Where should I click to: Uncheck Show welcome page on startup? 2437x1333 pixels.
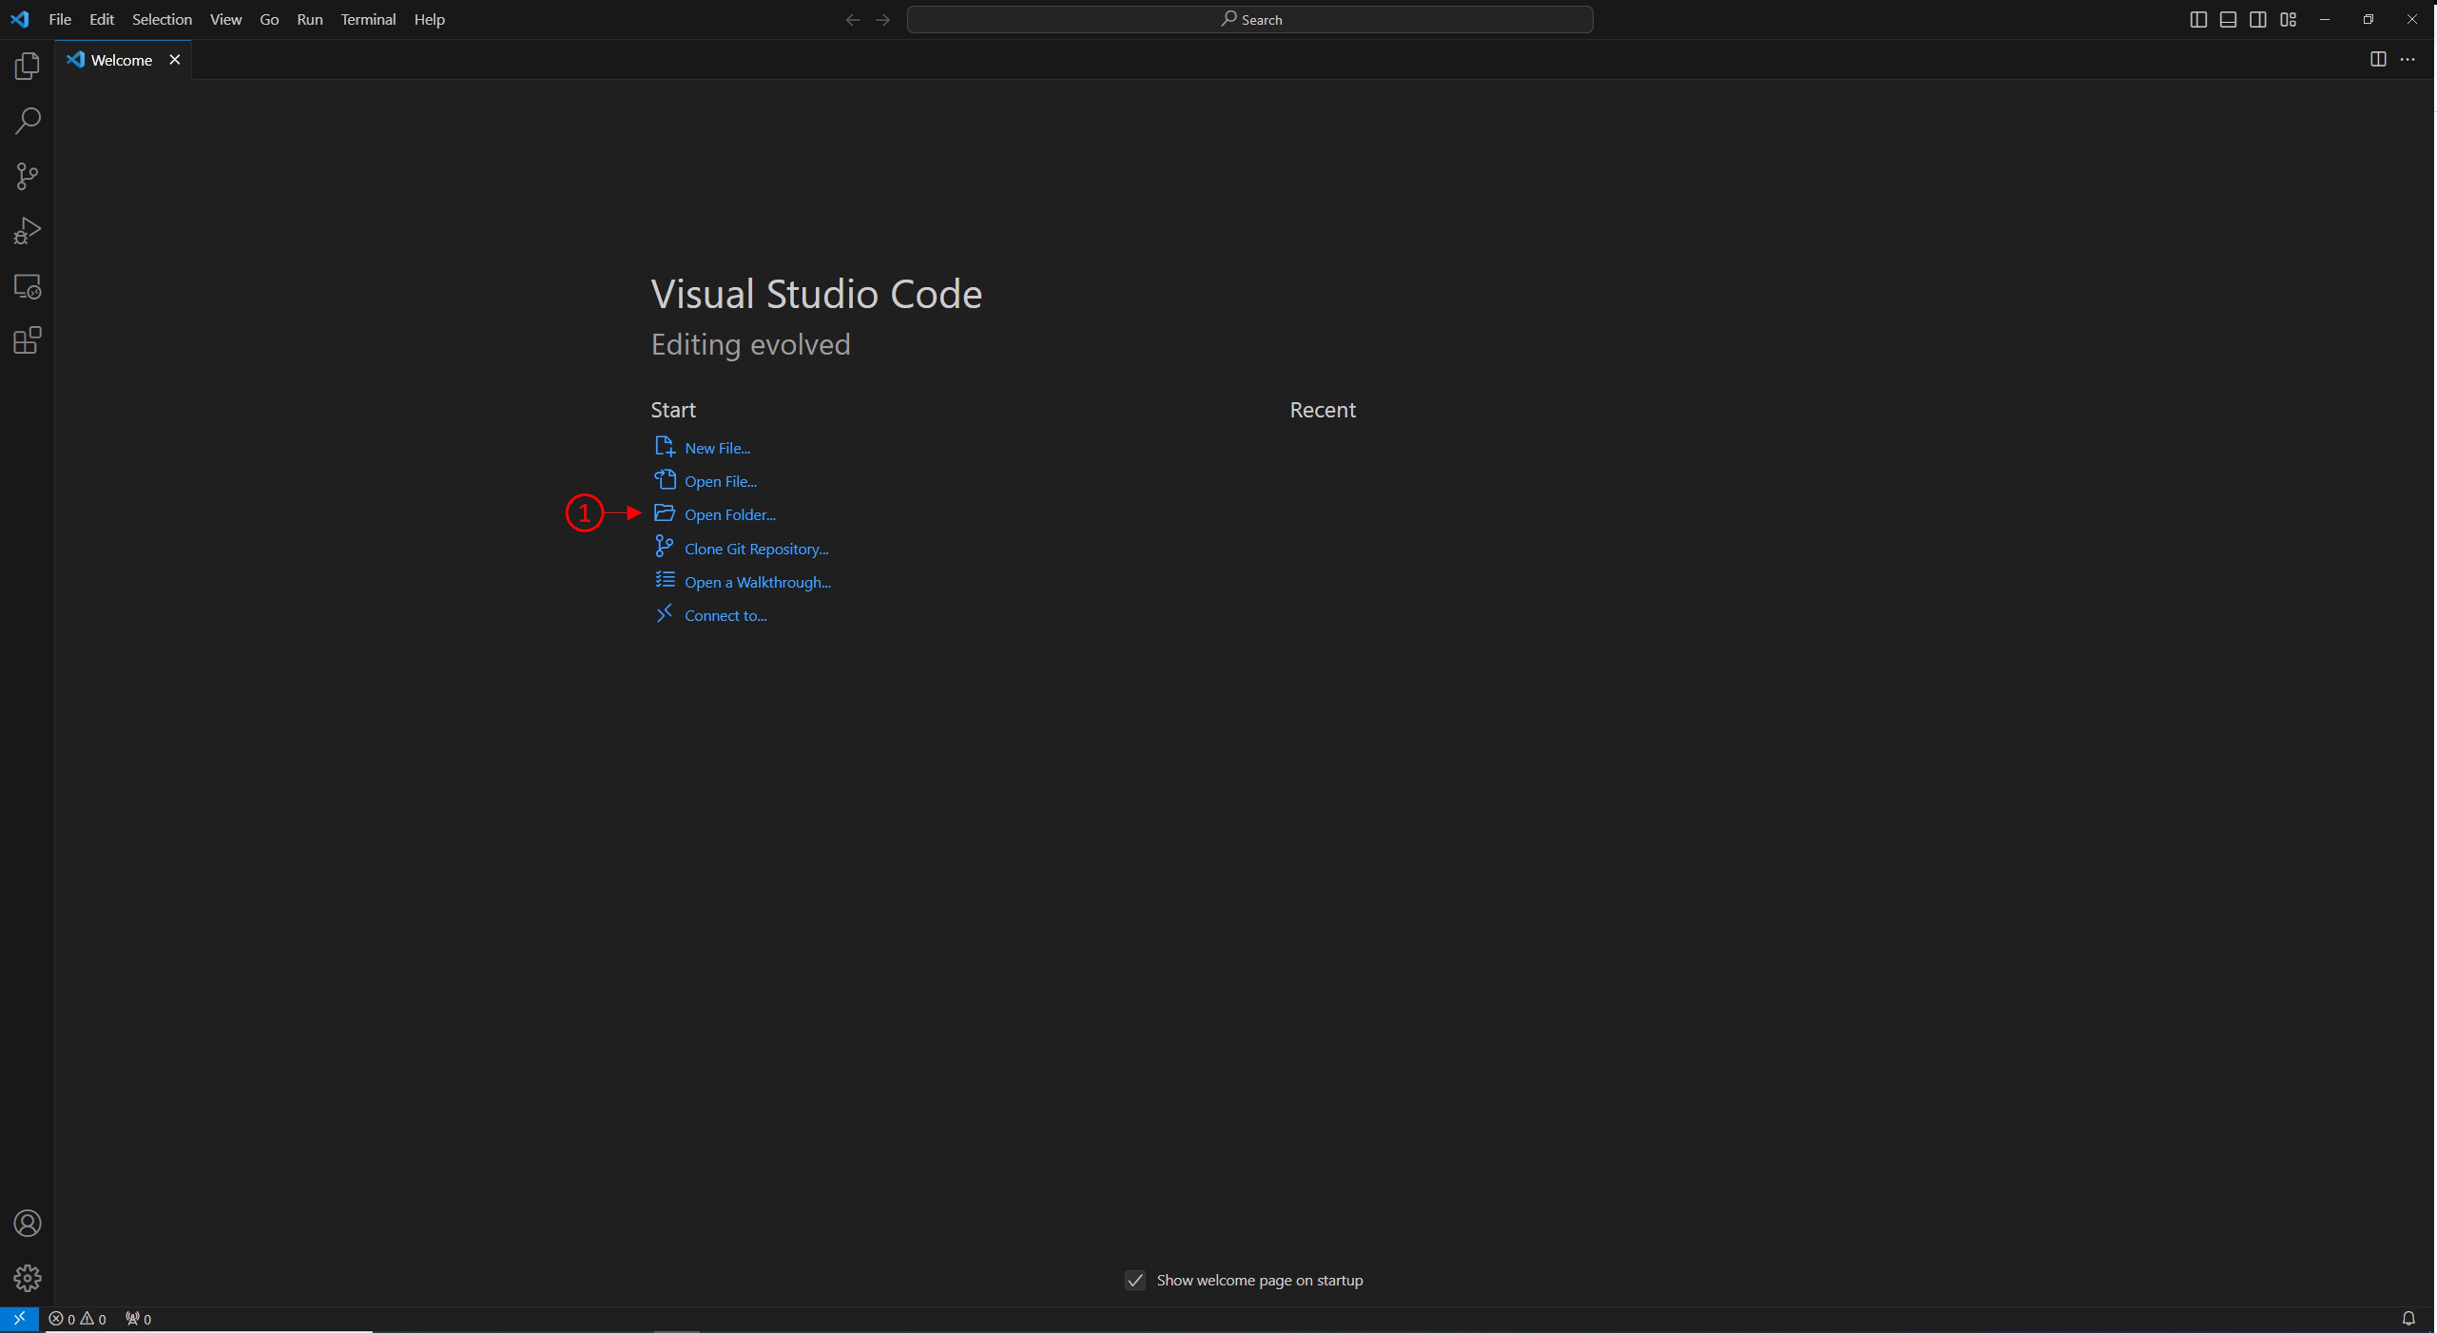(x=1135, y=1280)
